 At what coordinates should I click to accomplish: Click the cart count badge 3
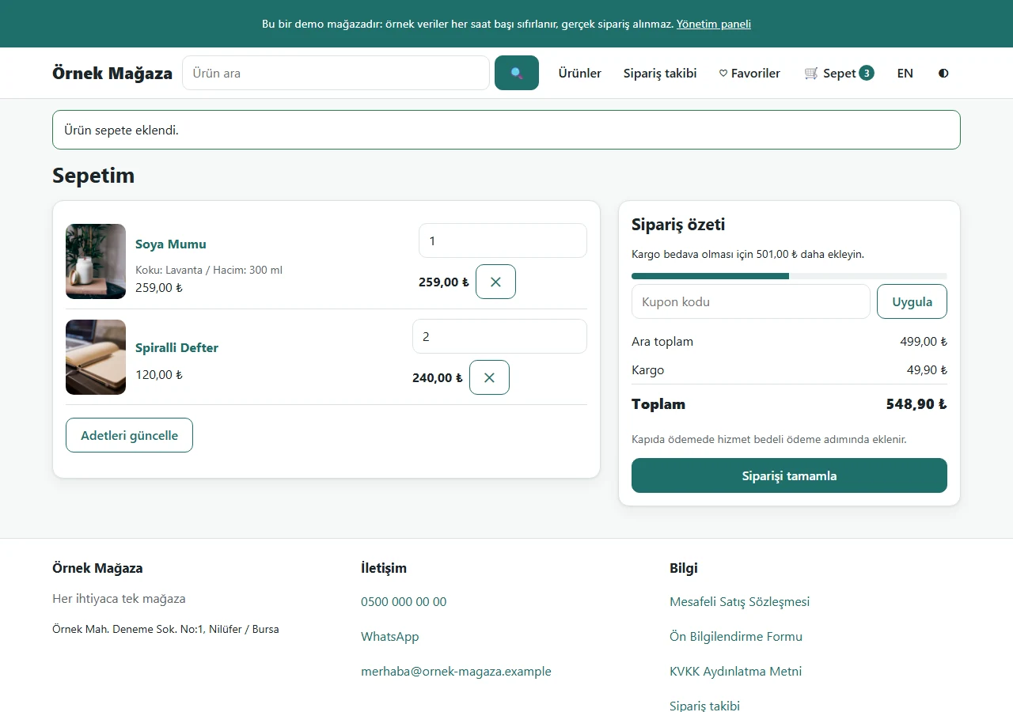[867, 73]
